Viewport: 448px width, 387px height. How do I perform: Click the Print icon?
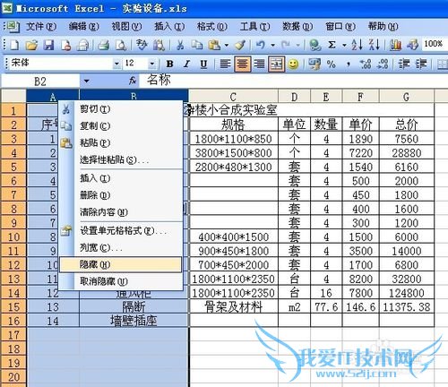coord(104,45)
